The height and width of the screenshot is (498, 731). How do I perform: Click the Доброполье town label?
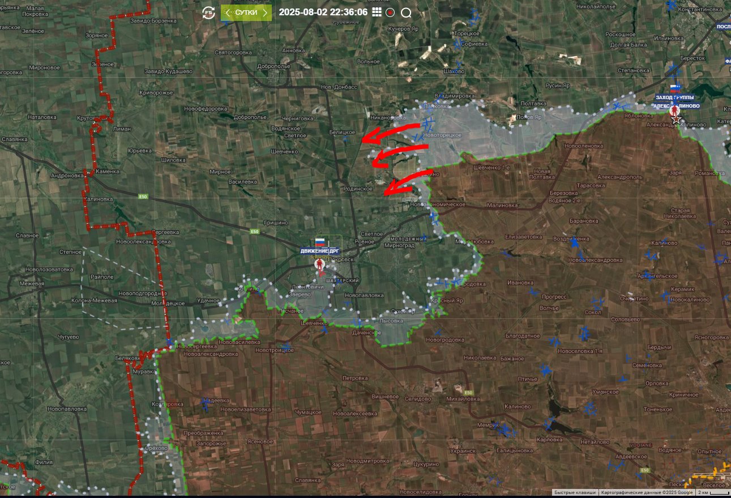point(273,66)
